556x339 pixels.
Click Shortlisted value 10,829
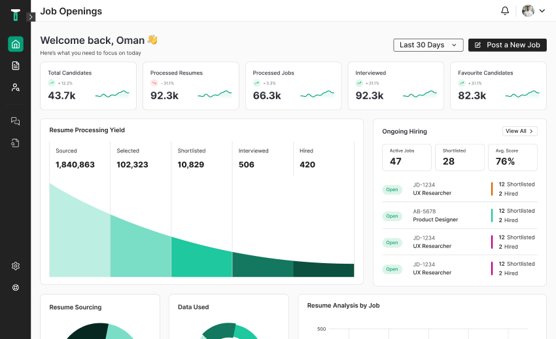pos(191,164)
